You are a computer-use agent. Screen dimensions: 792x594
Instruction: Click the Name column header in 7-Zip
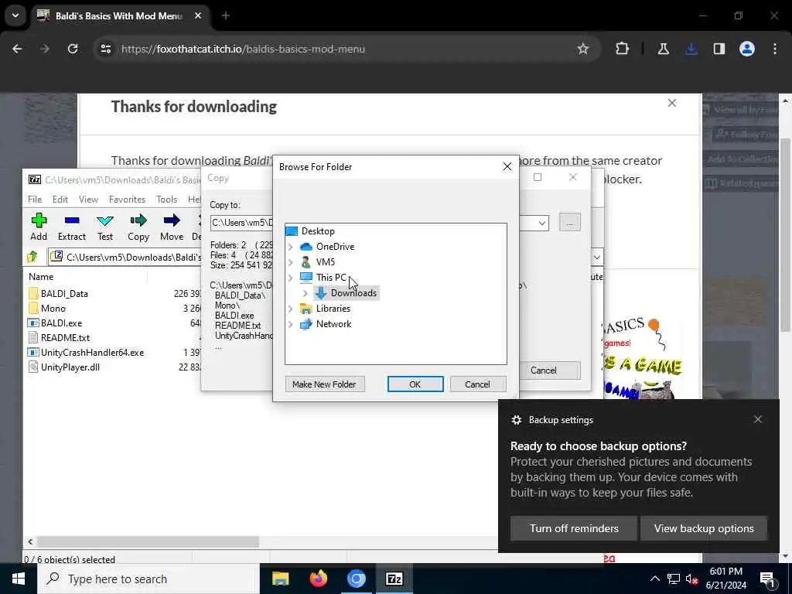[41, 276]
